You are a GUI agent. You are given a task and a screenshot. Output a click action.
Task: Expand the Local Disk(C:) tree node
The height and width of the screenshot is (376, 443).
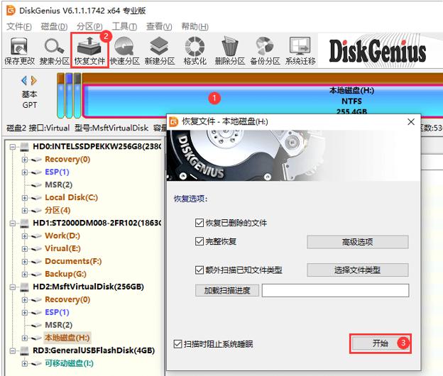click(25, 198)
